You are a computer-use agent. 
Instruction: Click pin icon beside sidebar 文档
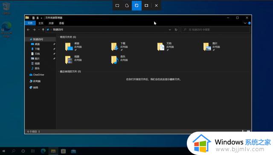[54, 54]
